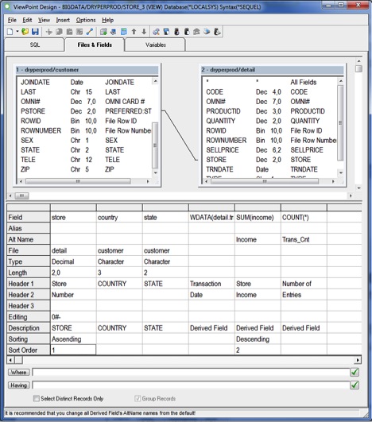Click the magnifier results preview icon

click(156, 32)
